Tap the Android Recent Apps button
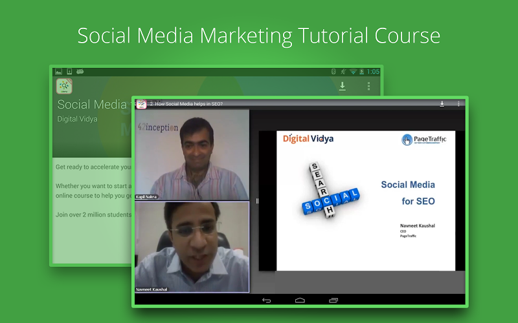518x323 pixels. 333,300
